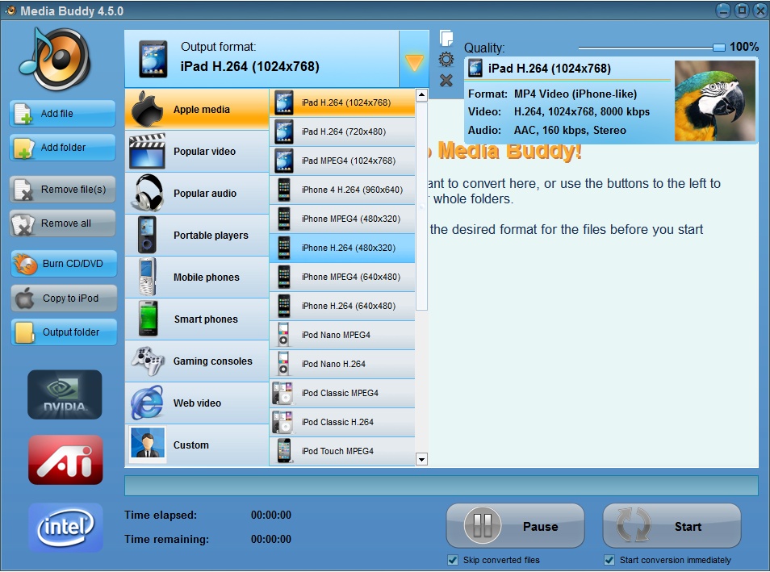Choose iPad MPEG4 (1024x768) format
The height and width of the screenshot is (572, 770).
[x=342, y=161]
